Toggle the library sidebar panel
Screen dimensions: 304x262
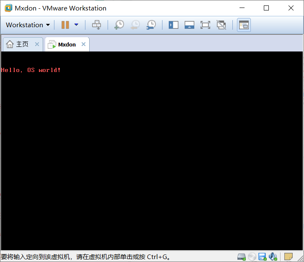[173, 25]
